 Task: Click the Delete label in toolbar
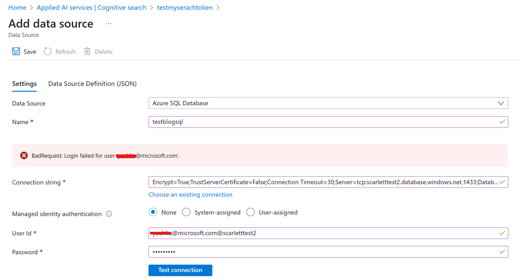click(x=103, y=52)
